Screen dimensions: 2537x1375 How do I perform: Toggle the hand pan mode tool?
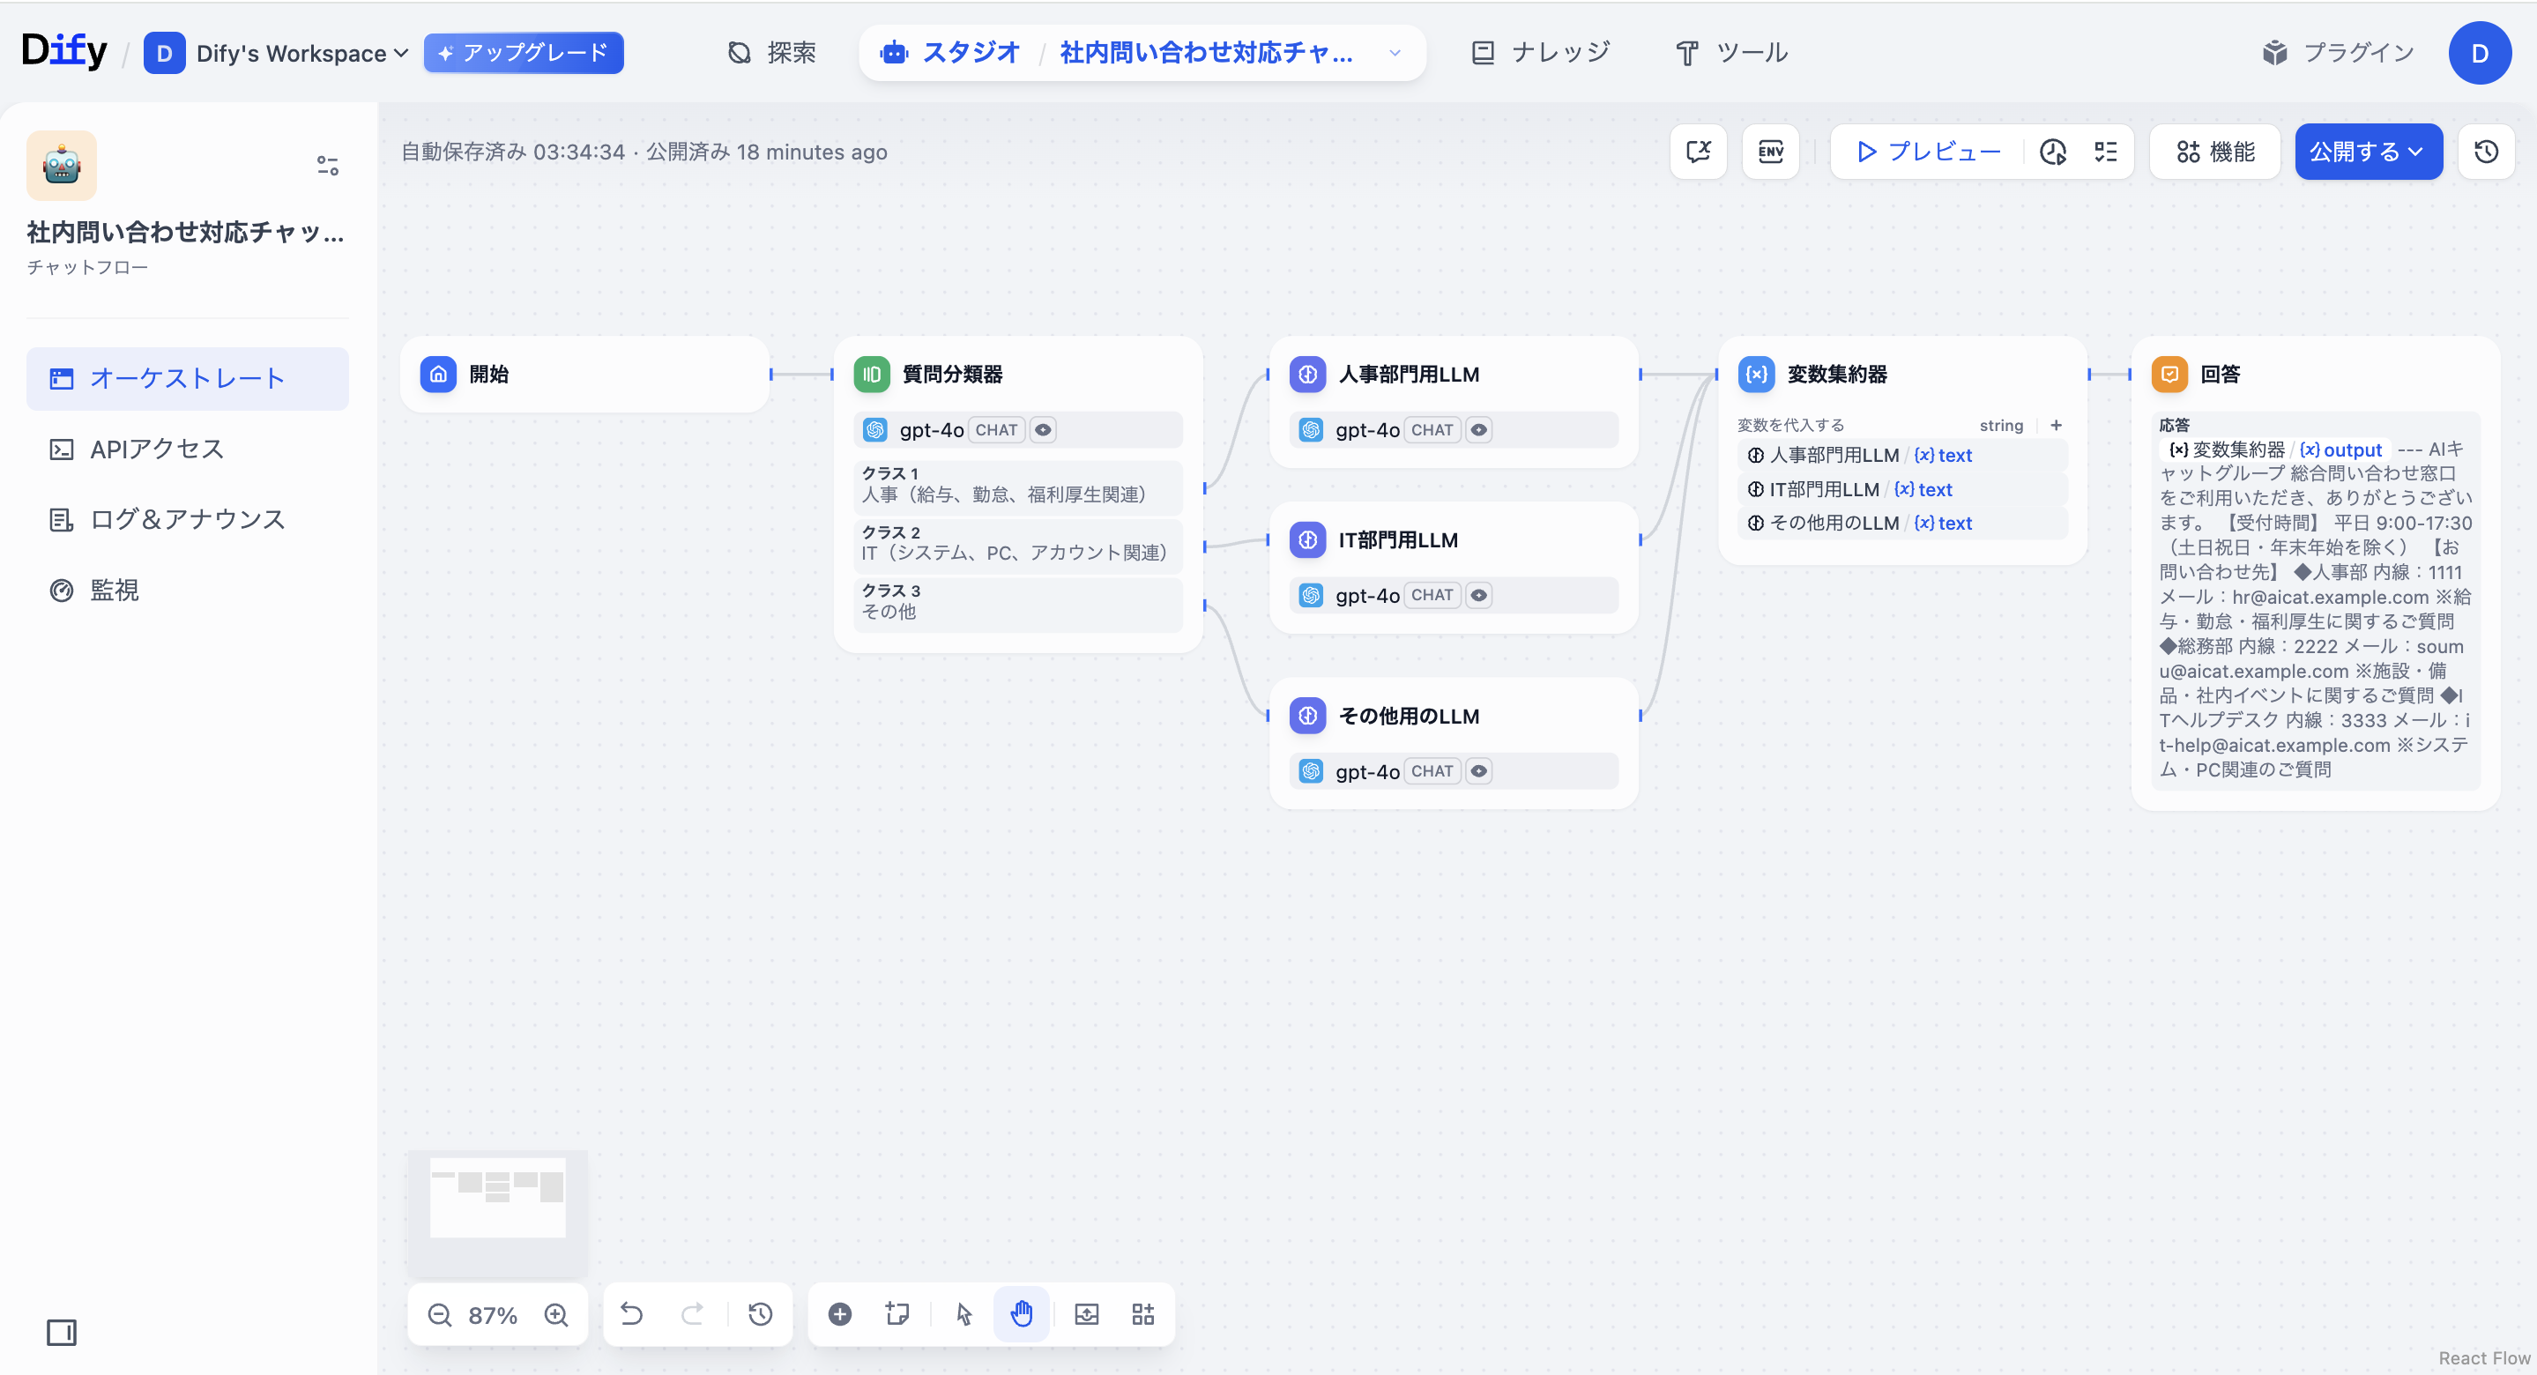click(x=1022, y=1314)
